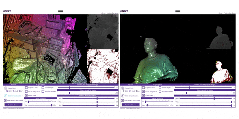This screenshot has height=119, width=239.
Task: Click Reset Virtual Camera button in left window
Action: pyautogui.click(x=13, y=105)
